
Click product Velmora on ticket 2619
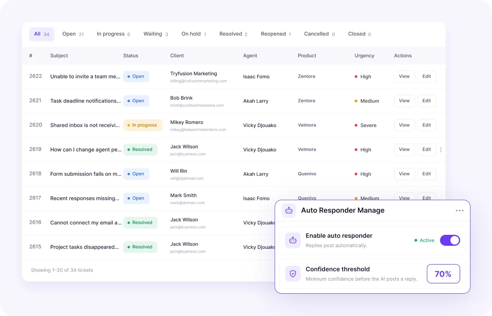[x=307, y=150]
